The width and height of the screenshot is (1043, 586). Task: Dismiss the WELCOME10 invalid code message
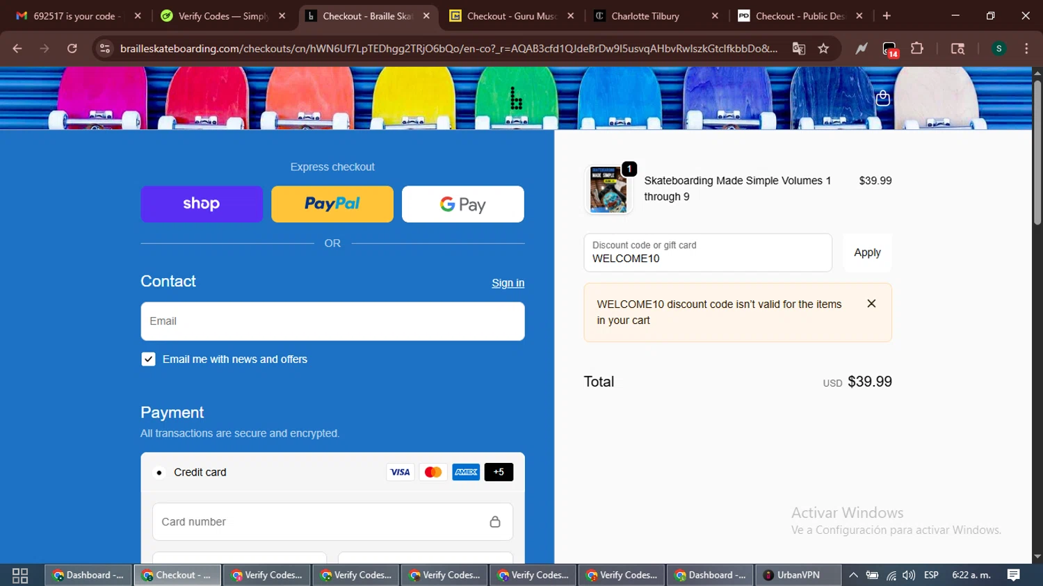pos(871,304)
